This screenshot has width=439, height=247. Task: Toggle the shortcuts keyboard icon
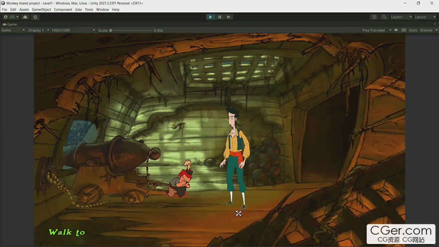(404, 30)
